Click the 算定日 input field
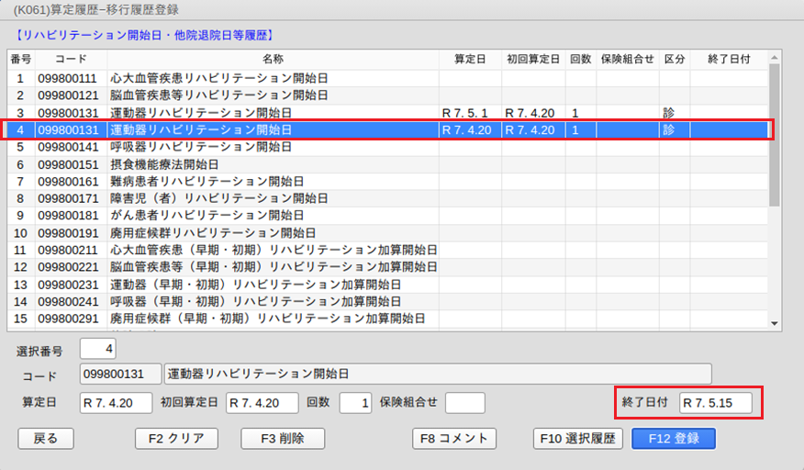 [116, 402]
